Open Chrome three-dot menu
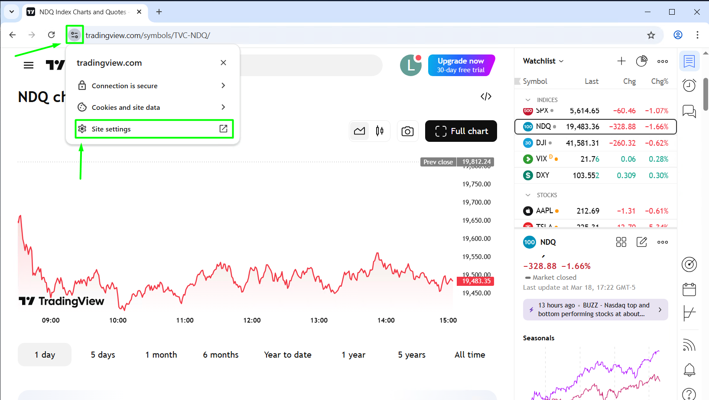 point(697,35)
